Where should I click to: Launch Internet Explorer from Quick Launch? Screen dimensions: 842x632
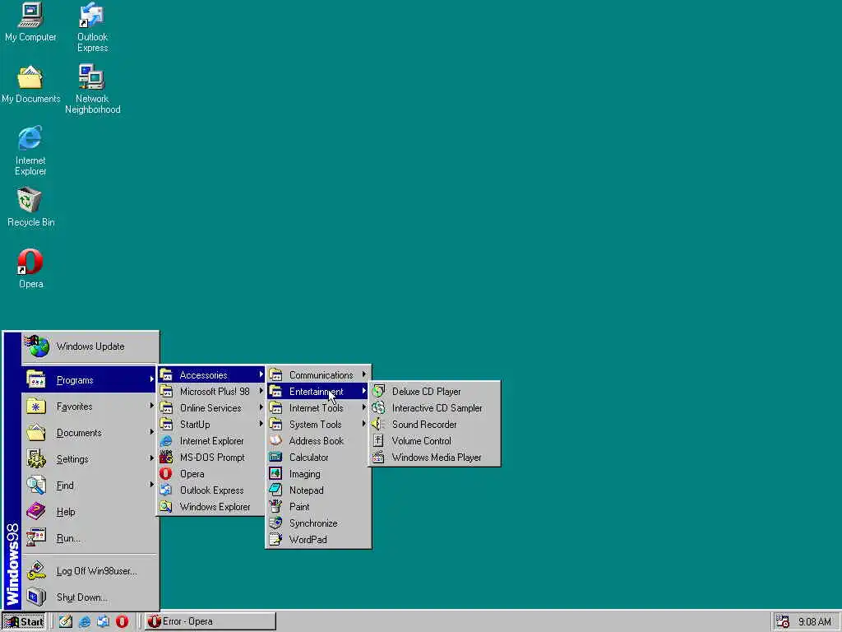point(85,621)
